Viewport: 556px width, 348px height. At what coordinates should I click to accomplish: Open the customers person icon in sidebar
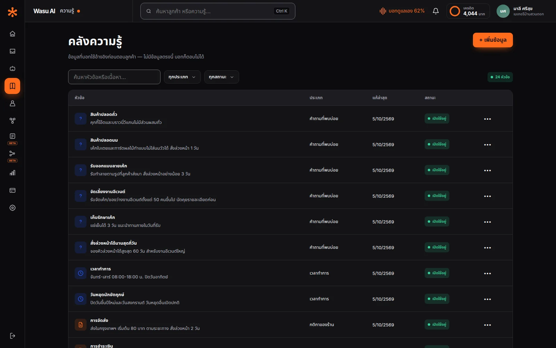point(13,103)
